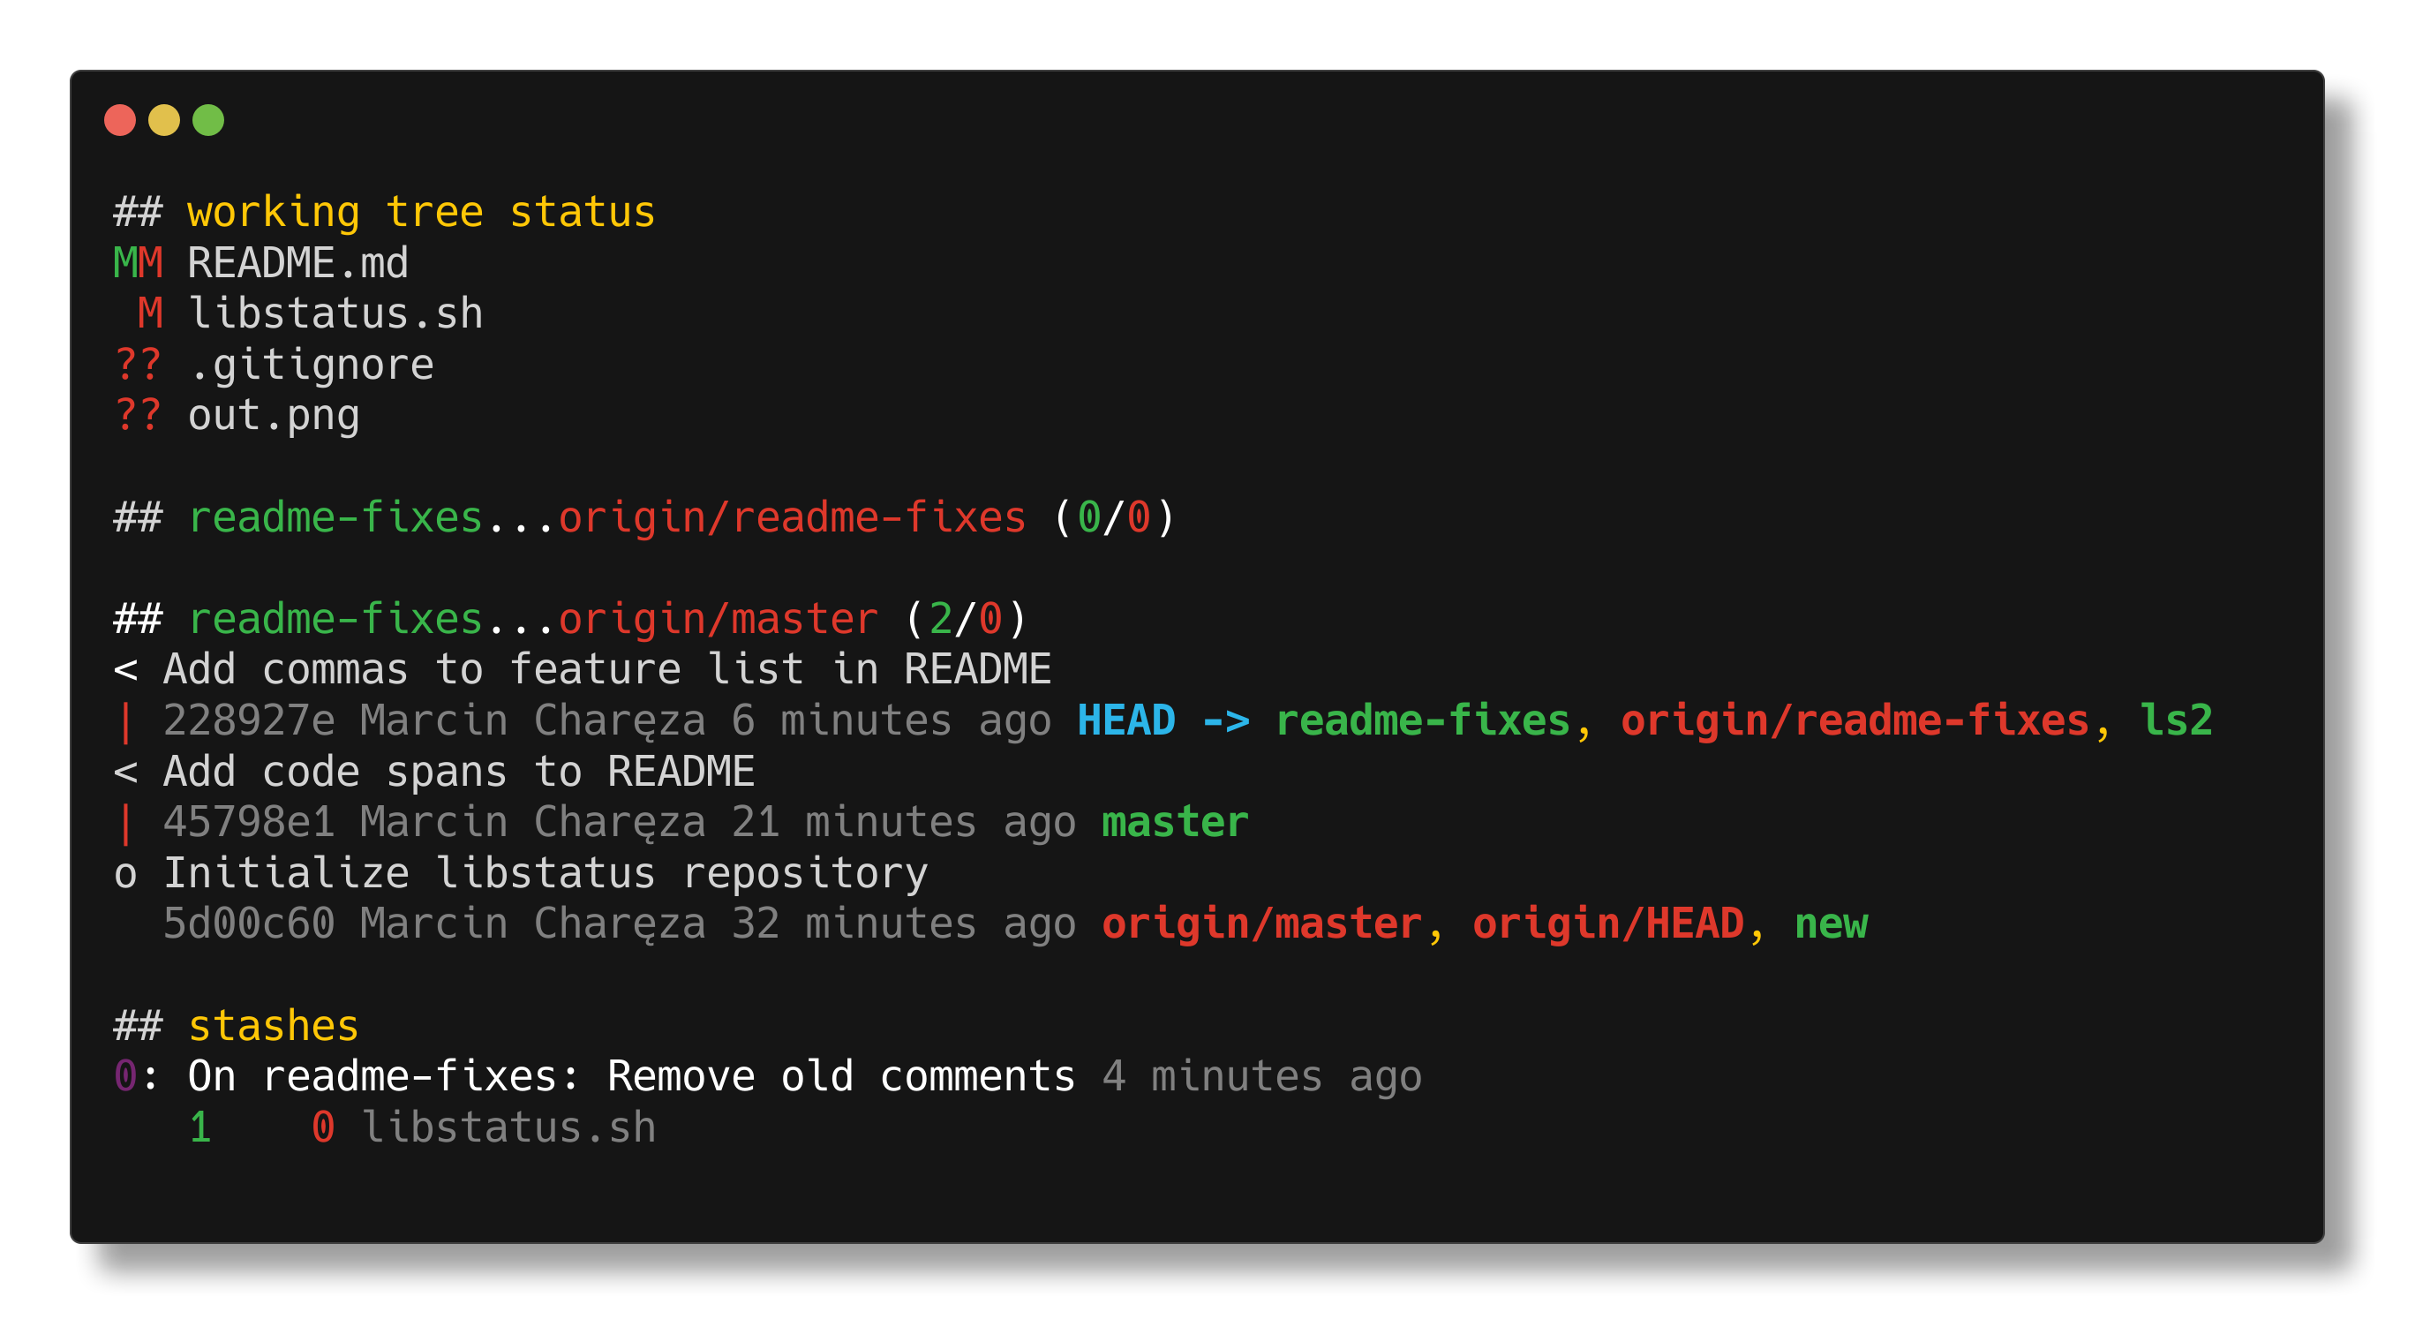
Task: Click commit hash 228927e
Action: (248, 720)
